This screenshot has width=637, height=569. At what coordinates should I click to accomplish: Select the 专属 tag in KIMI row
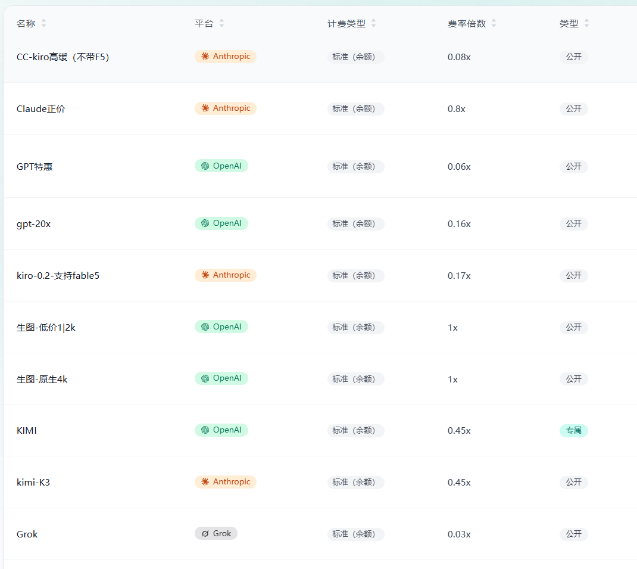(574, 430)
